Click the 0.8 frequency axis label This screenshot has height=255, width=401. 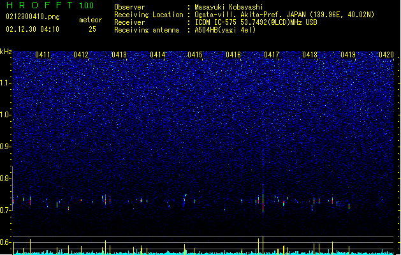(6, 178)
